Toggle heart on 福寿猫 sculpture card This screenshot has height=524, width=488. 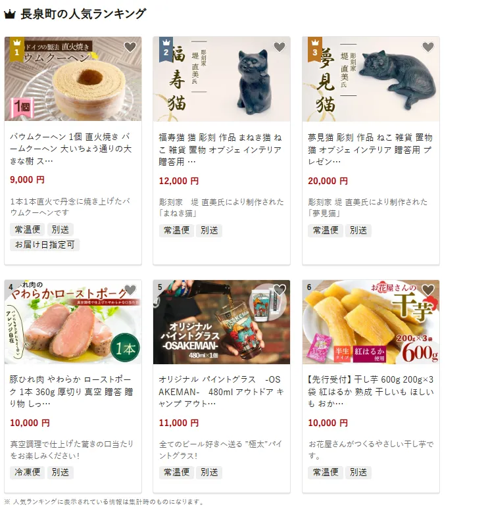(279, 47)
